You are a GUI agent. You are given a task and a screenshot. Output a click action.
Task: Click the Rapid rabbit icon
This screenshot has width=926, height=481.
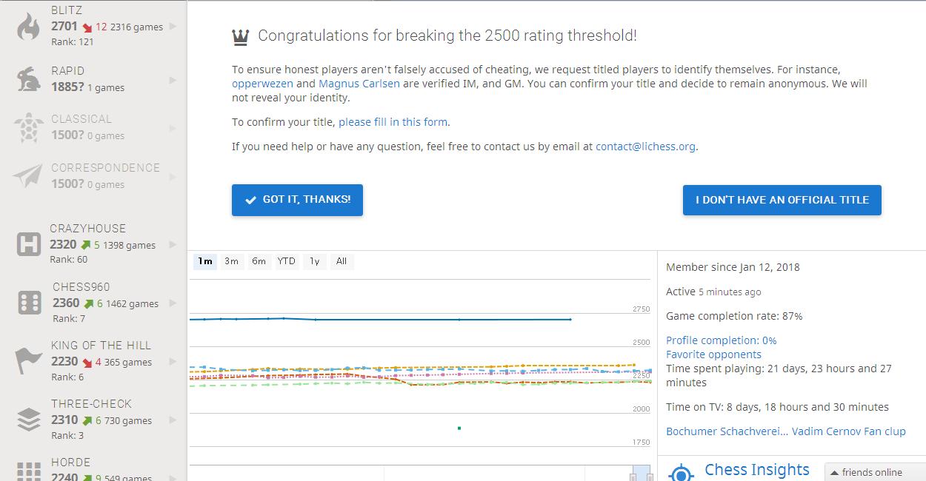click(28, 79)
